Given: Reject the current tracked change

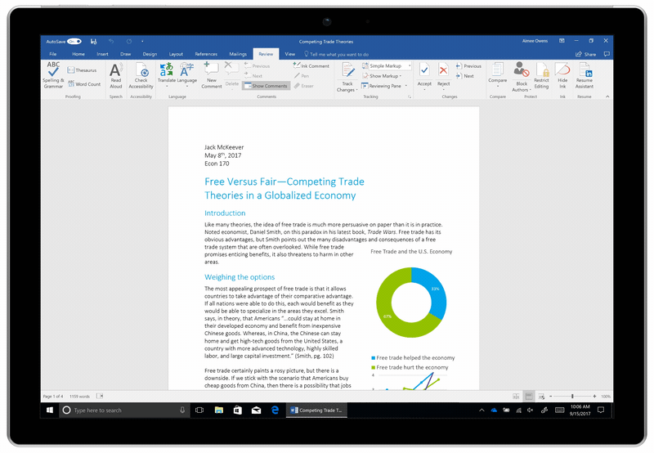Looking at the screenshot, I should click(443, 74).
